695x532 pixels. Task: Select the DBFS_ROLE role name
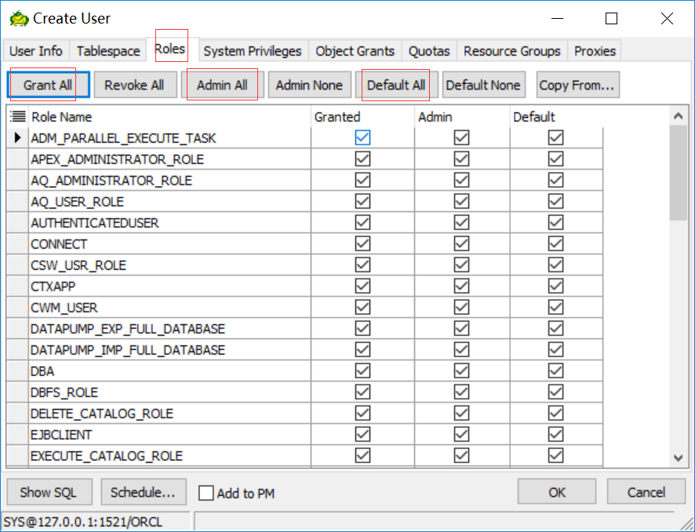tap(64, 393)
